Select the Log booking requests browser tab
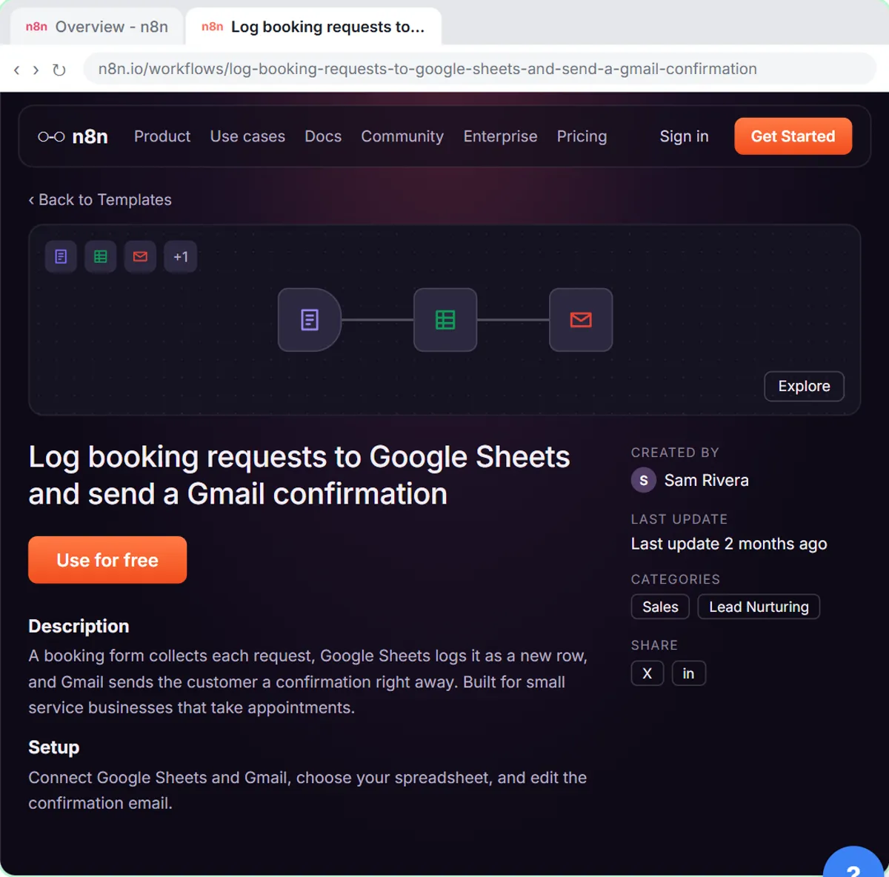This screenshot has width=889, height=877. (x=313, y=27)
